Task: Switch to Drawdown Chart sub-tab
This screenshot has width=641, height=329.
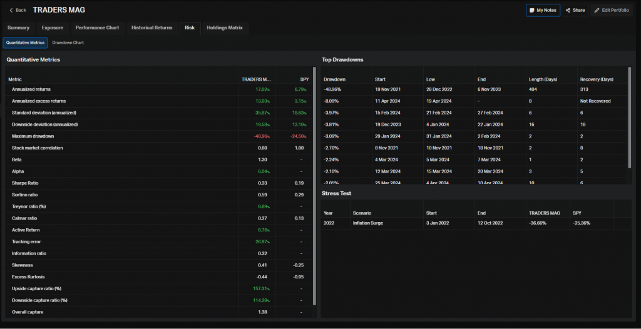Action: (x=68, y=43)
